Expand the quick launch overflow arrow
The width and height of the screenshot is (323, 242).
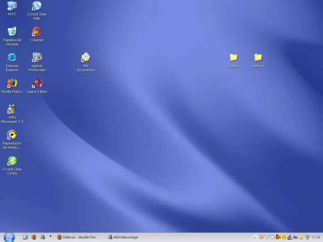(50, 236)
